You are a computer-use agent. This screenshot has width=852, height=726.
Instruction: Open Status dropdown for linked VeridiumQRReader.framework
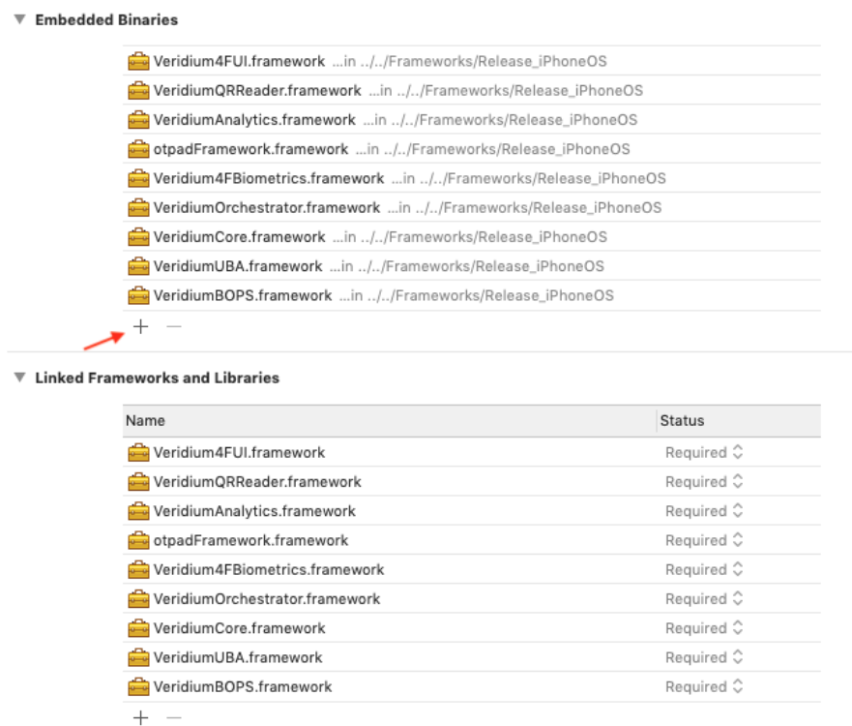[704, 482]
